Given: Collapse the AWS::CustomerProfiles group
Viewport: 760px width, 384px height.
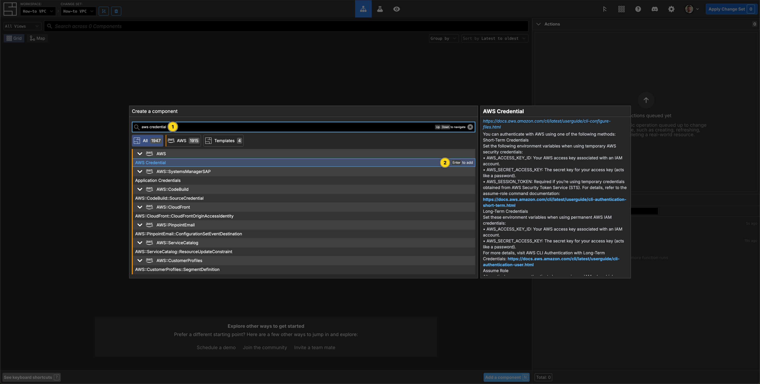Looking at the screenshot, I should (140, 260).
